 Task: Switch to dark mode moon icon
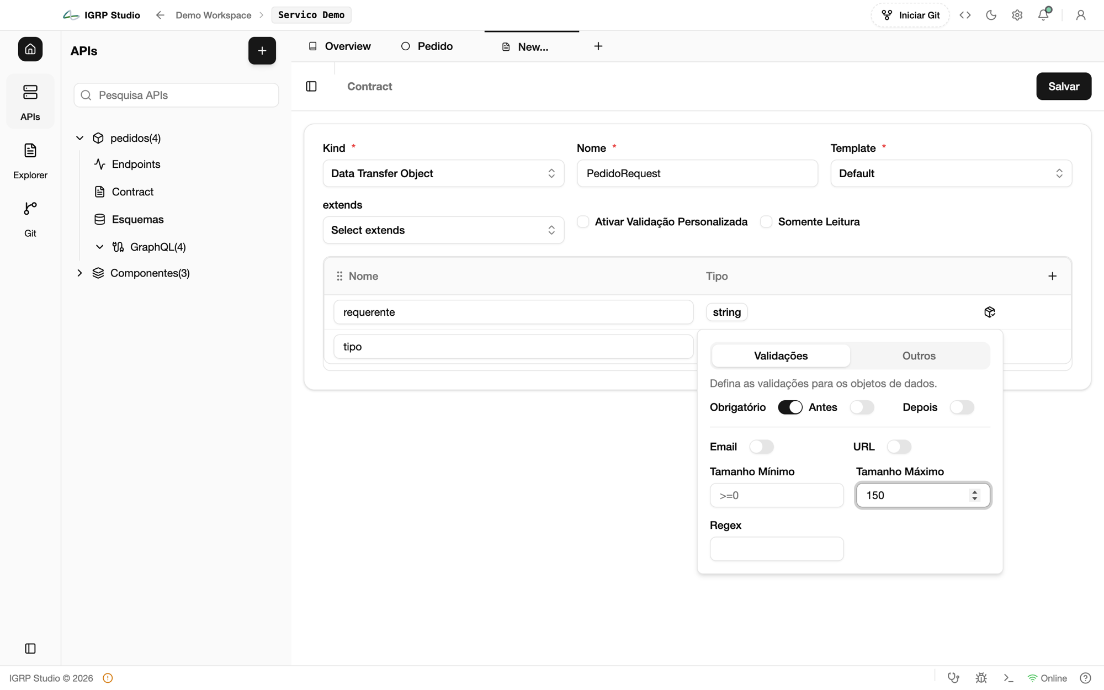pos(991,15)
